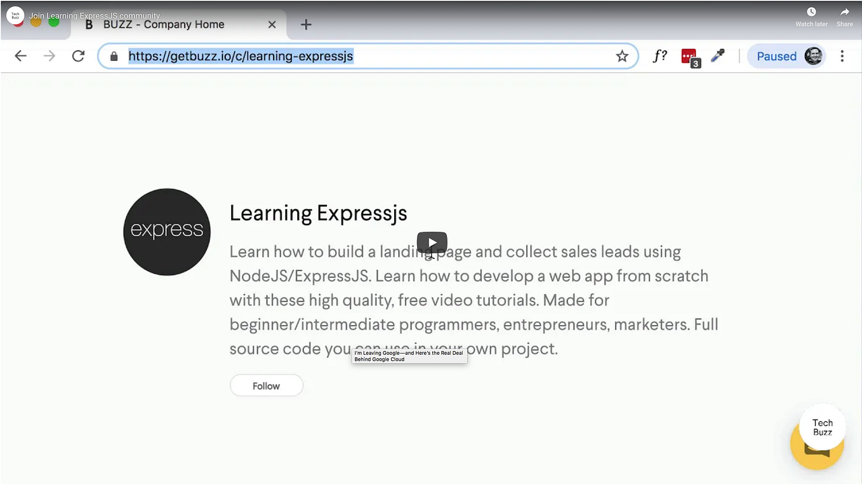Open the Share options for the video
This screenshot has width=862, height=485.
[844, 15]
